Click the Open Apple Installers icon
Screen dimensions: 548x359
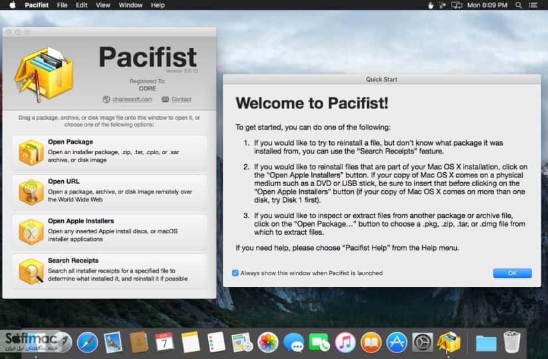pos(31,231)
